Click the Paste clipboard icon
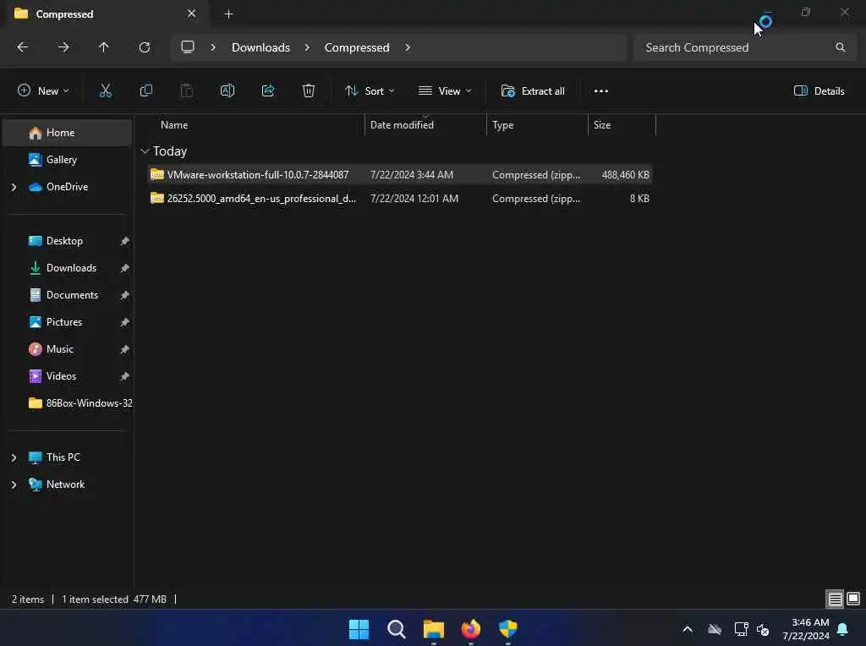The image size is (866, 646). (x=187, y=91)
